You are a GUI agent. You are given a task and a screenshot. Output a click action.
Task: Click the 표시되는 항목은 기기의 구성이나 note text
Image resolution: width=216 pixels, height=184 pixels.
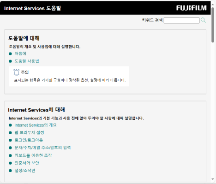click(x=70, y=80)
